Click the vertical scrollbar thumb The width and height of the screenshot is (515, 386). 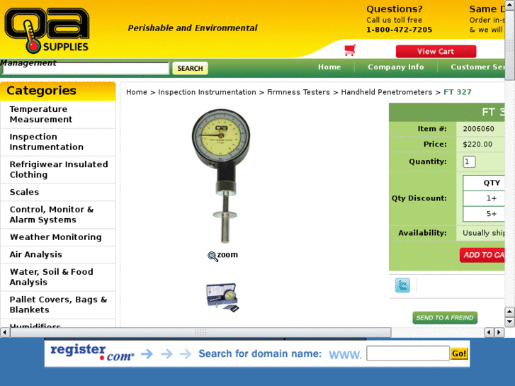[509, 45]
